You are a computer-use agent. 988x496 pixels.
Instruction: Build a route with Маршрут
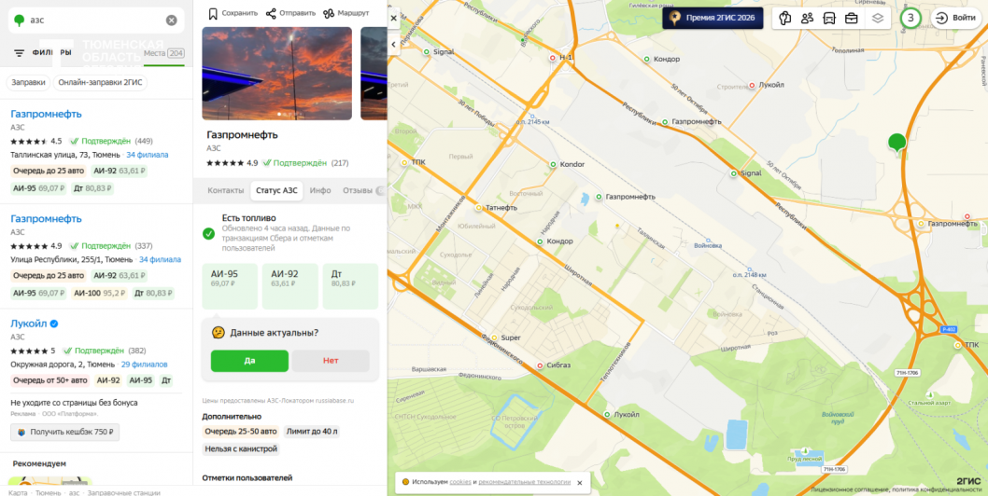346,13
